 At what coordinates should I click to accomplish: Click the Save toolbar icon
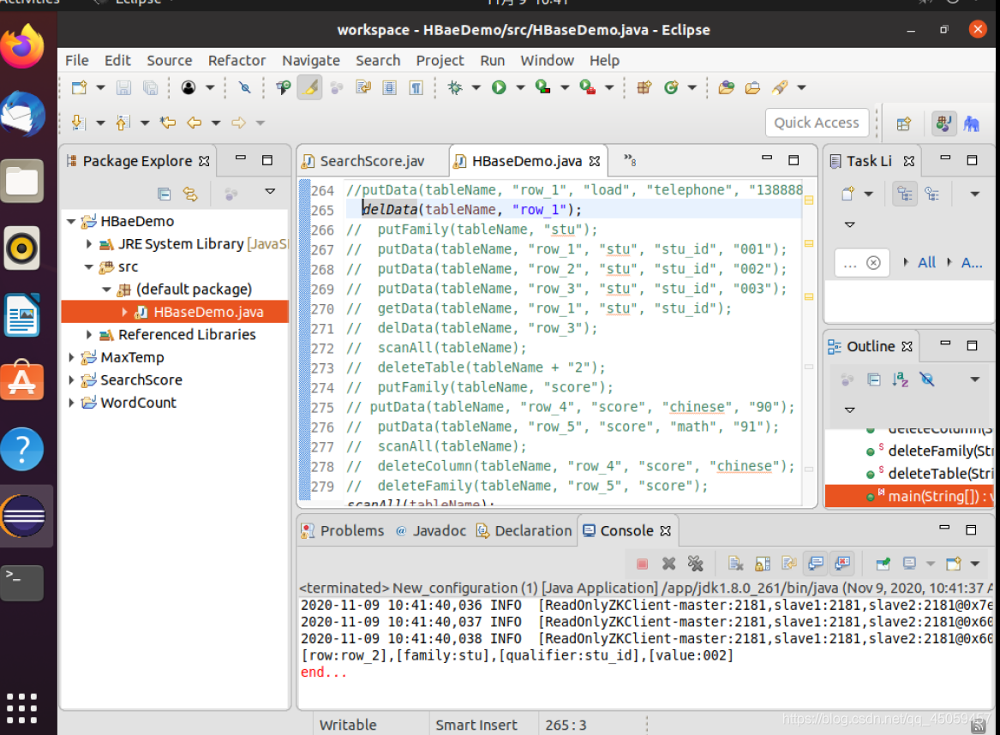(x=123, y=87)
